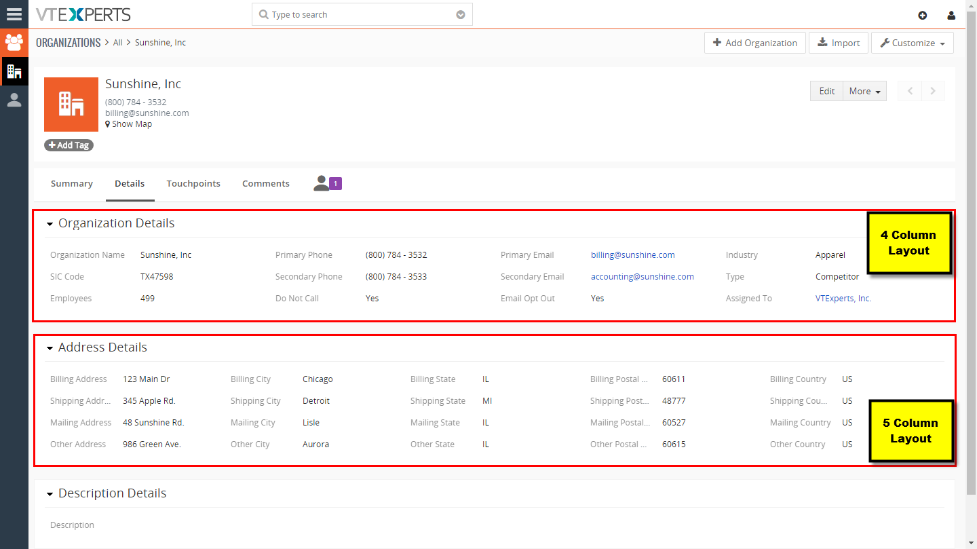Go to the previous record arrow
Viewport: 977px width, 549px height.
(910, 91)
